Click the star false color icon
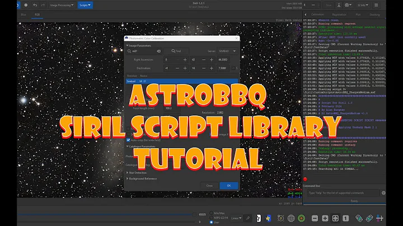Viewport: 403px width, 226px height. pyautogui.click(x=268, y=218)
